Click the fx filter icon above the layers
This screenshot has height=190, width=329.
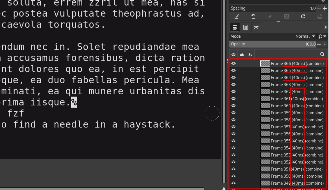250,54
